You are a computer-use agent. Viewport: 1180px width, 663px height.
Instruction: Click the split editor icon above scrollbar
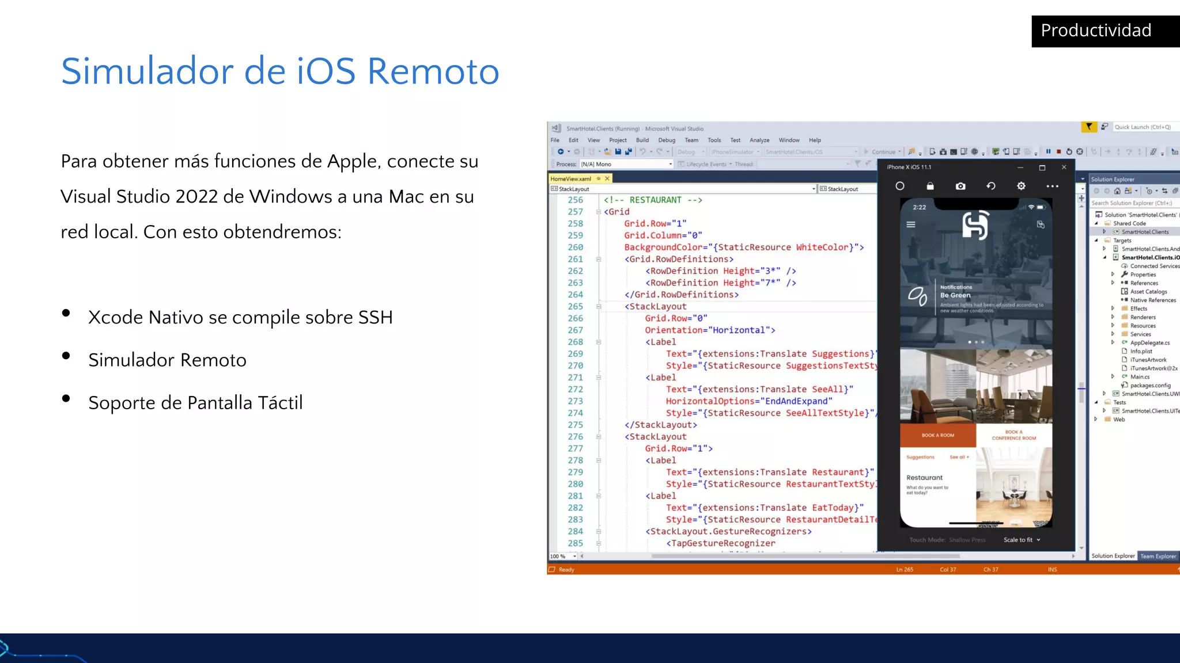1081,198
